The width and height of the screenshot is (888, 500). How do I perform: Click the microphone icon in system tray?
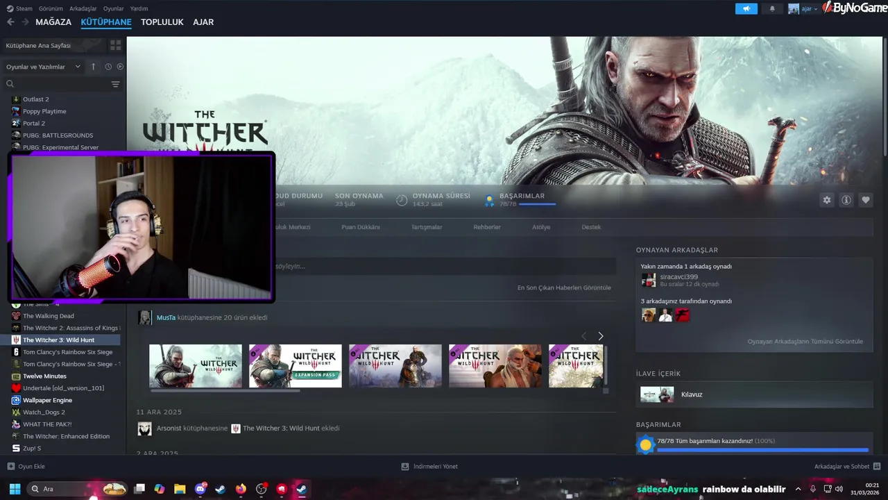[x=812, y=489]
